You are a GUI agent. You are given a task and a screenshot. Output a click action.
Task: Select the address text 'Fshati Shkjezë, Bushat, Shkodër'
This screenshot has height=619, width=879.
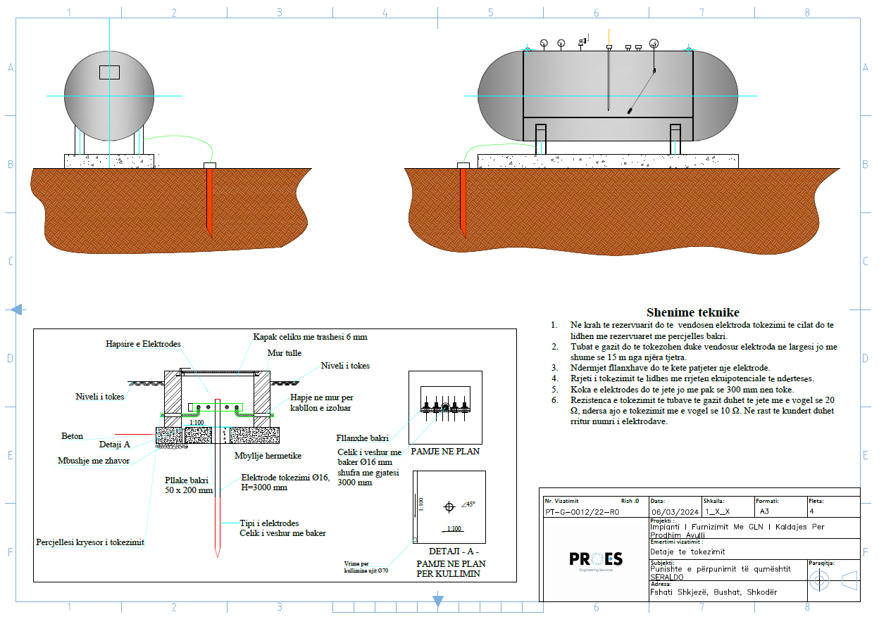tap(713, 592)
